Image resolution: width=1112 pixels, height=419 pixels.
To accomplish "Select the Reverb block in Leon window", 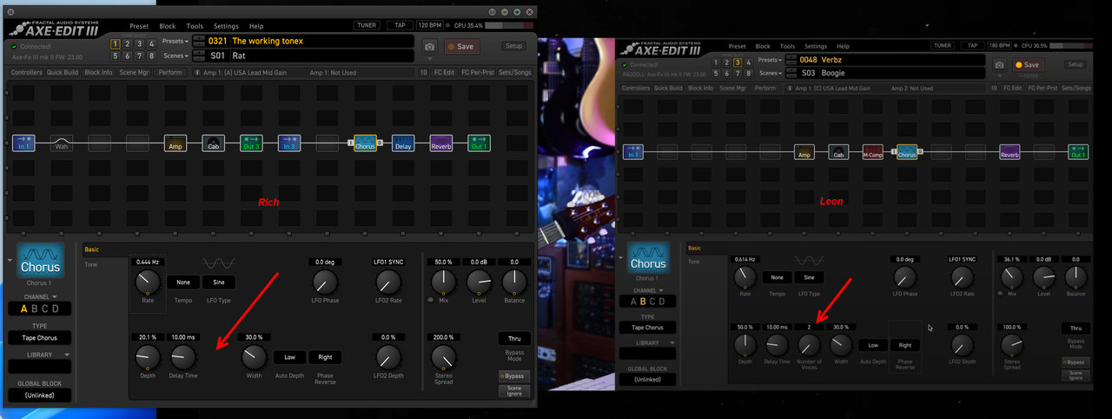I will click(x=1009, y=153).
